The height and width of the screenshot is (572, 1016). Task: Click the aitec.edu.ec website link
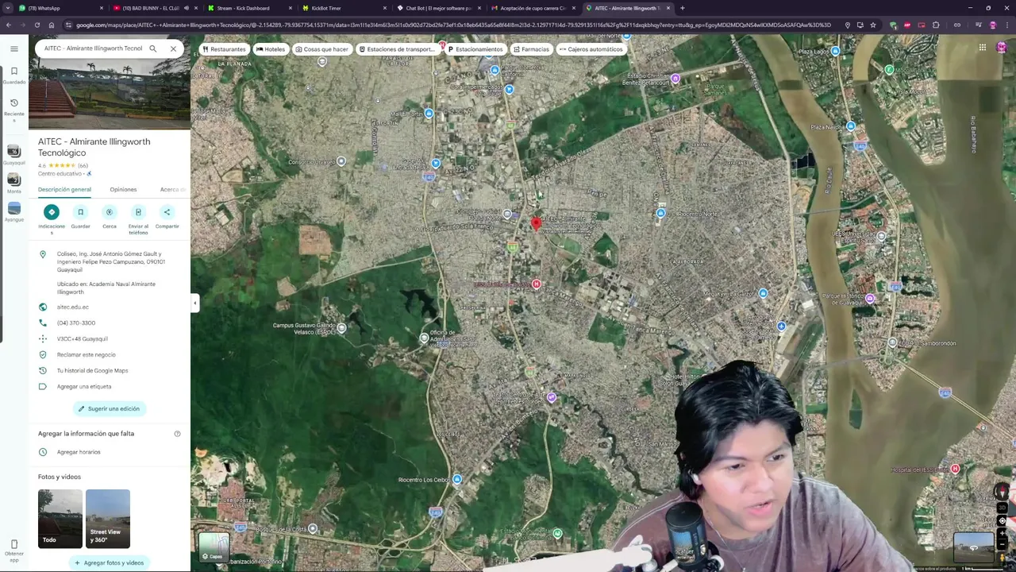73,307
